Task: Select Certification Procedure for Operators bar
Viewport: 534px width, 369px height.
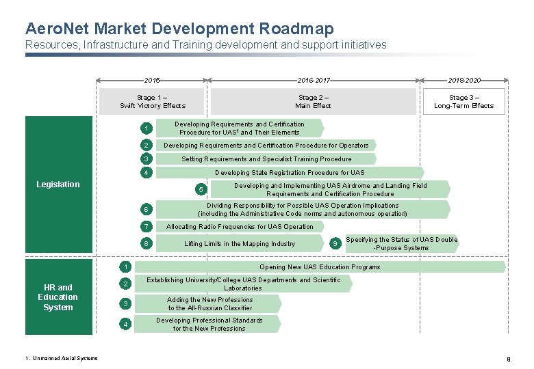Action: point(266,145)
